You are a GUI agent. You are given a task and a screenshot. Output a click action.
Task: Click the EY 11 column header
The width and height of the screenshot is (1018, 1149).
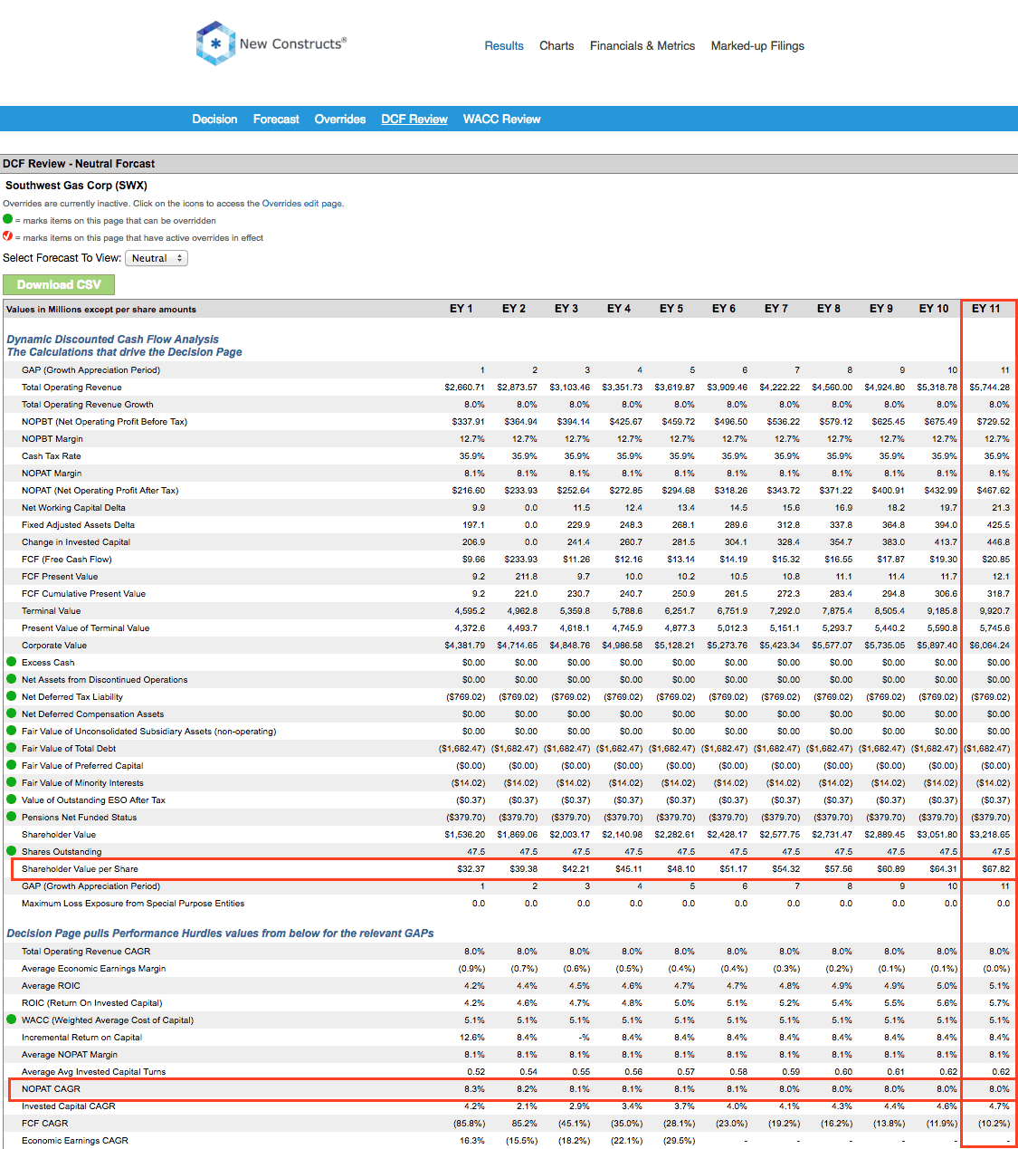(986, 309)
